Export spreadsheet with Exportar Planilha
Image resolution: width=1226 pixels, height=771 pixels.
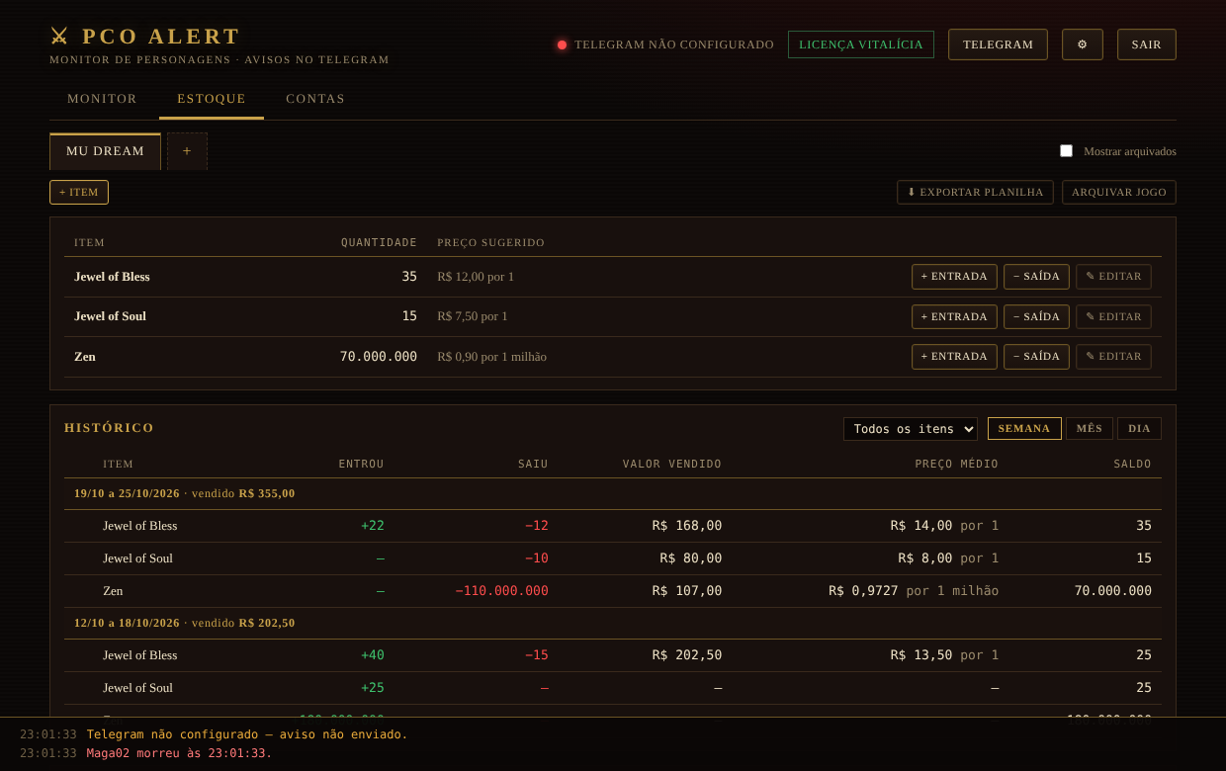(x=975, y=192)
